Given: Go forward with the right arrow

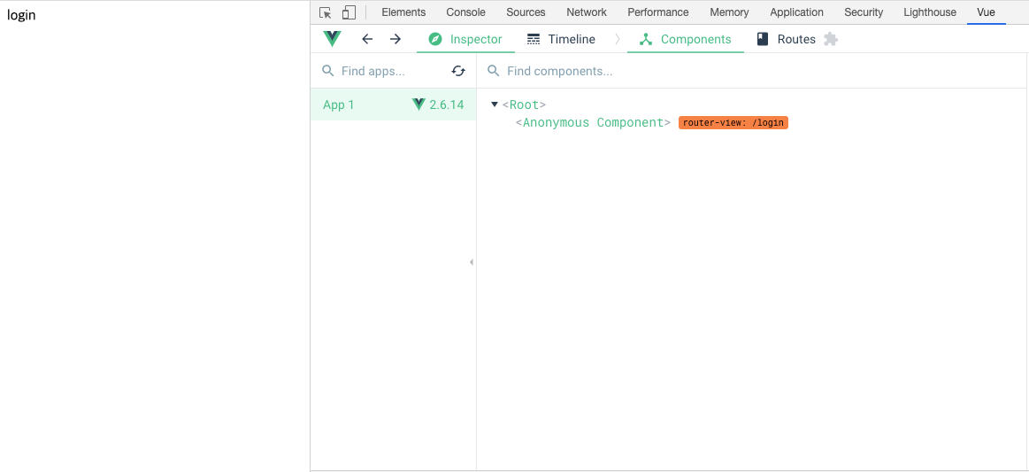Looking at the screenshot, I should (x=395, y=39).
